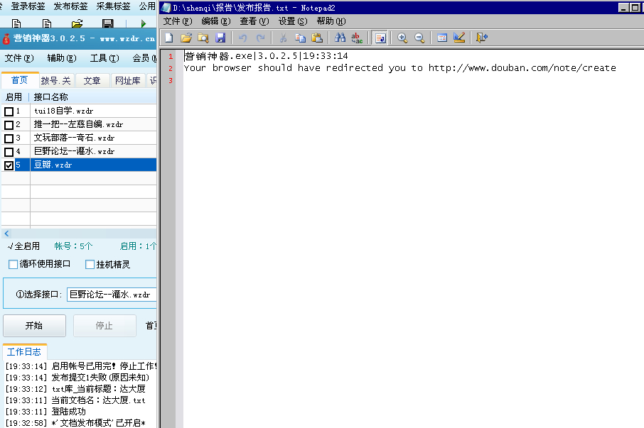Click the 全启用 enable-all link

(x=23, y=246)
